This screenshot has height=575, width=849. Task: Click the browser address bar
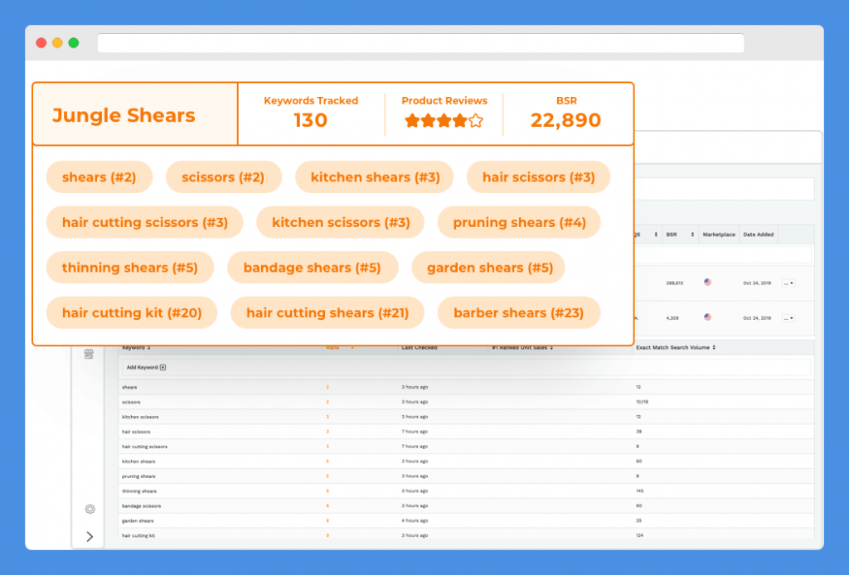point(420,43)
